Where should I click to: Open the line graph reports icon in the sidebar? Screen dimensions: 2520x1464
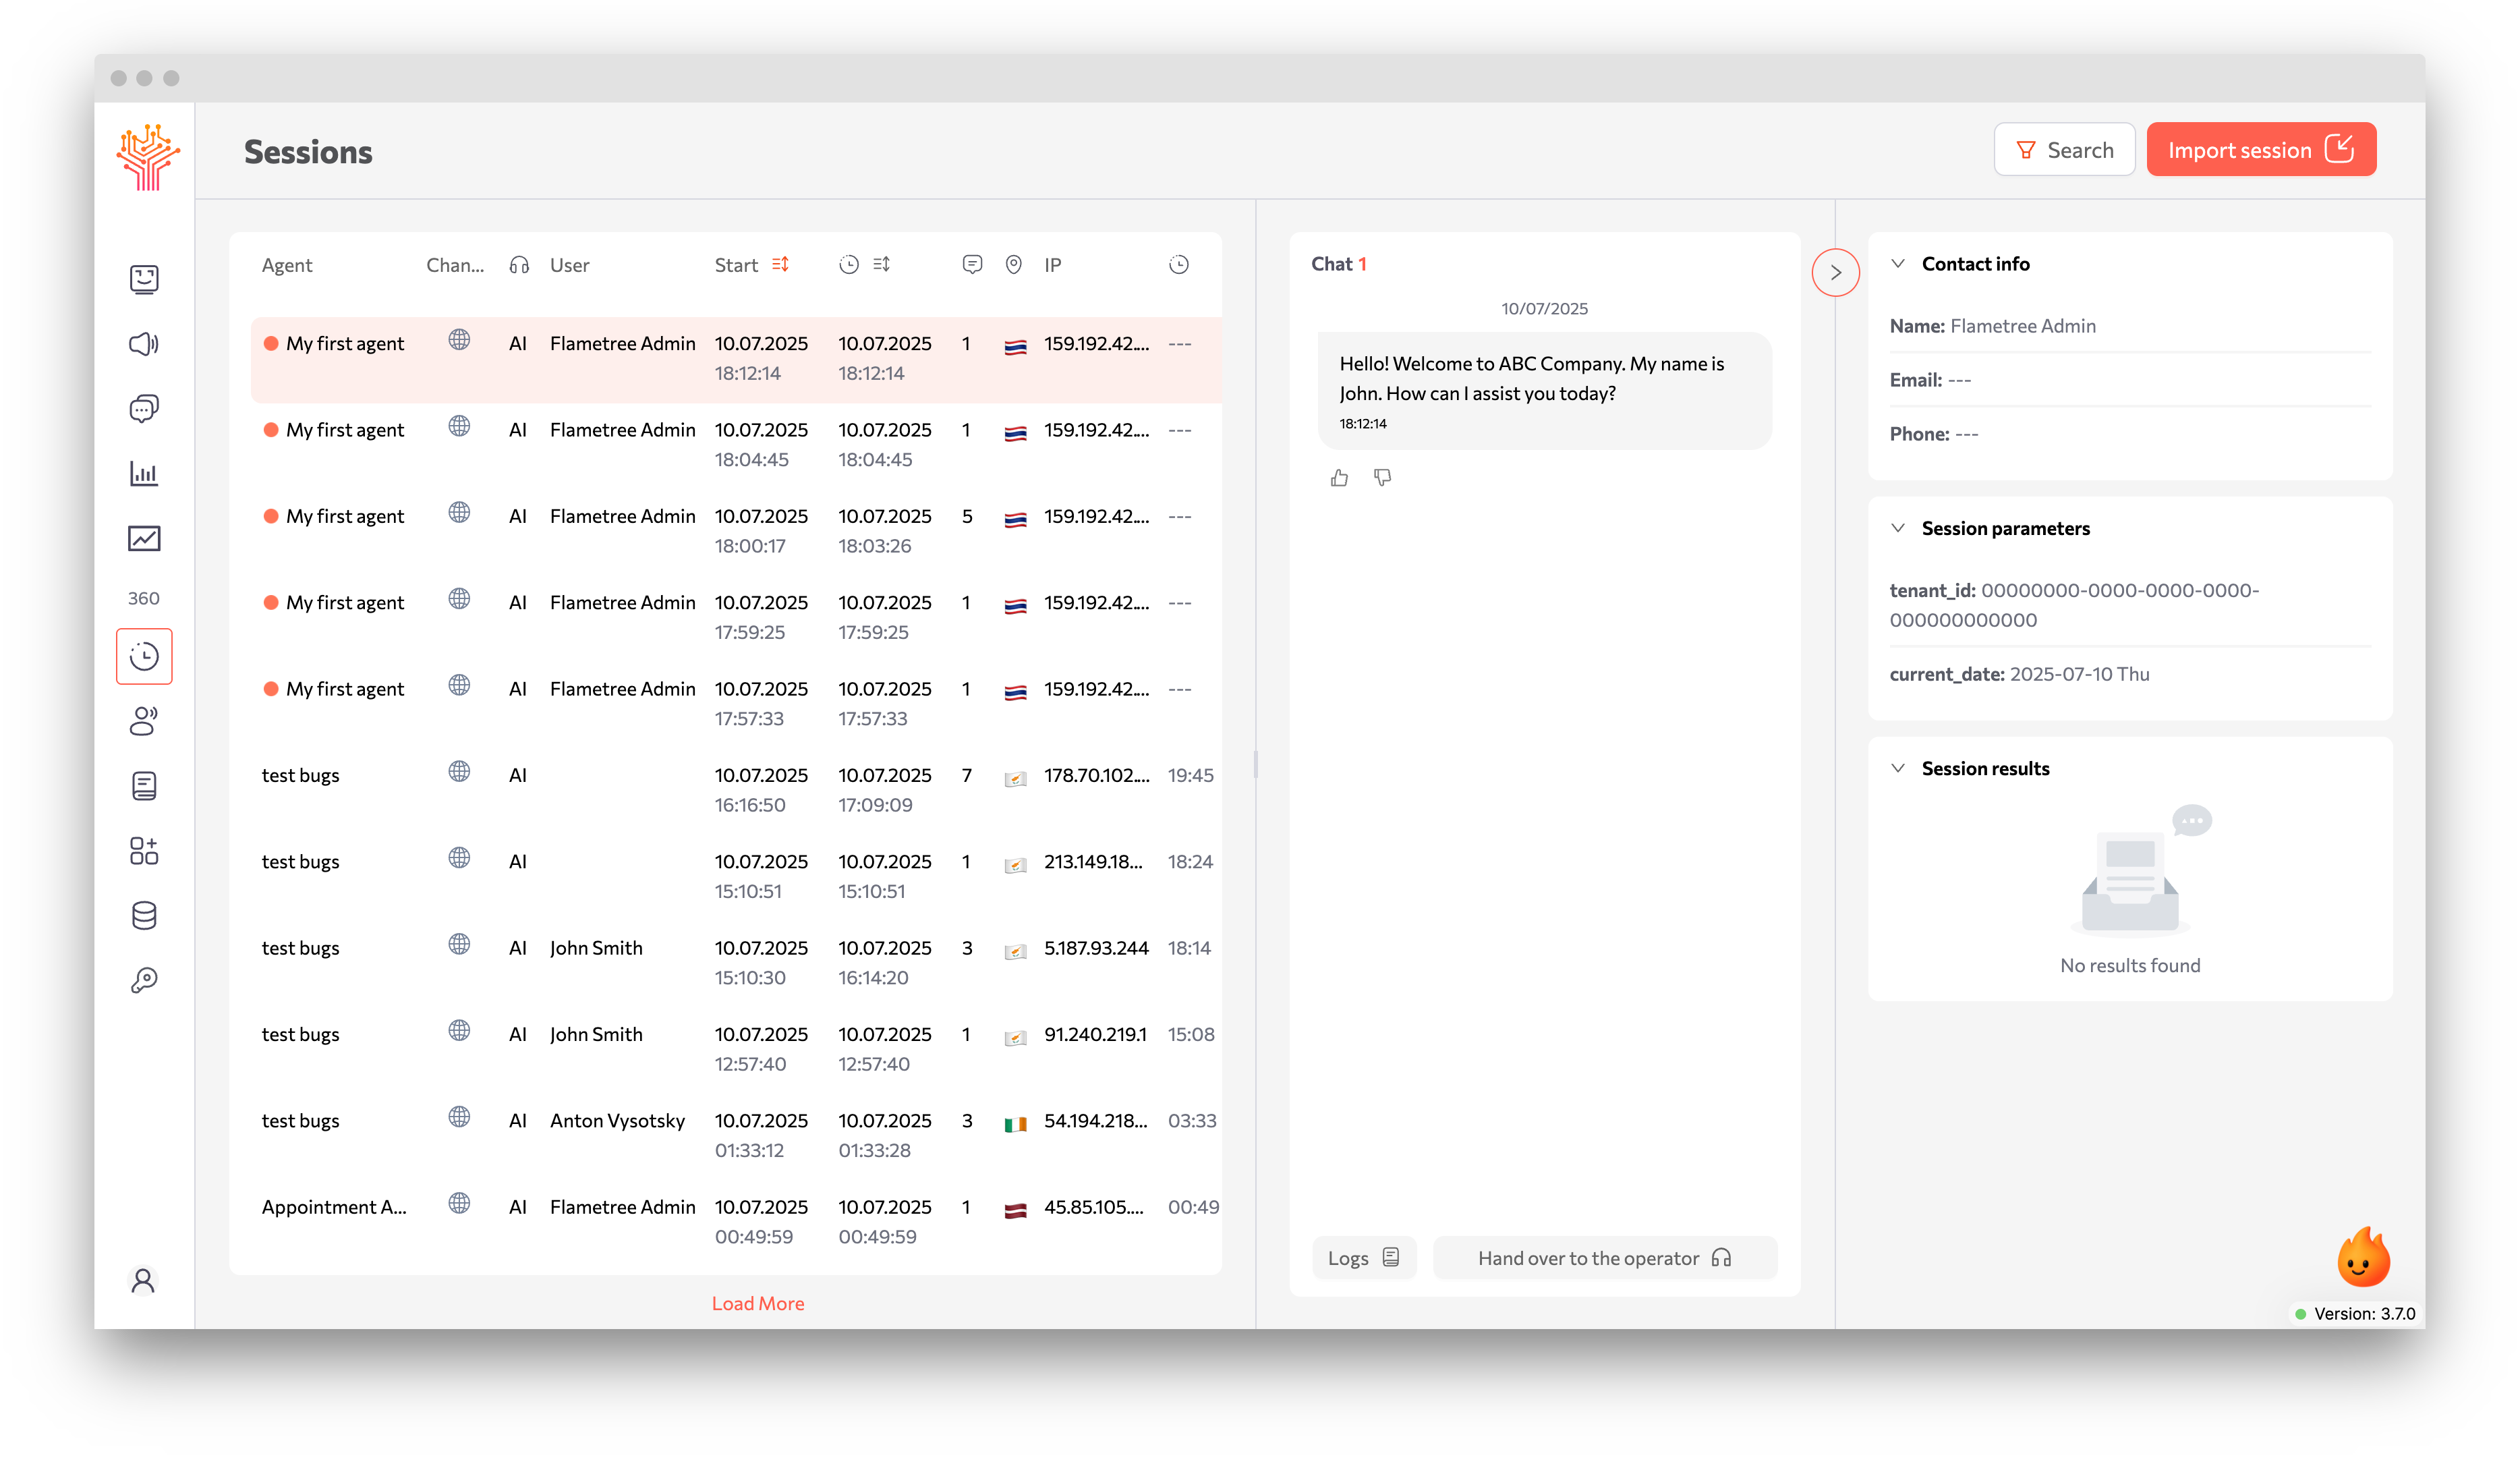click(x=144, y=538)
